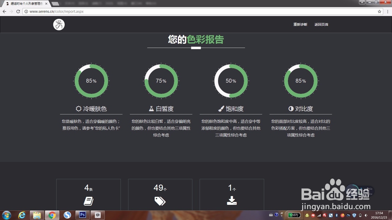The height and width of the screenshot is (220, 392).
Task: Click the flask icon next to 白皙度
Action: tap(151, 109)
